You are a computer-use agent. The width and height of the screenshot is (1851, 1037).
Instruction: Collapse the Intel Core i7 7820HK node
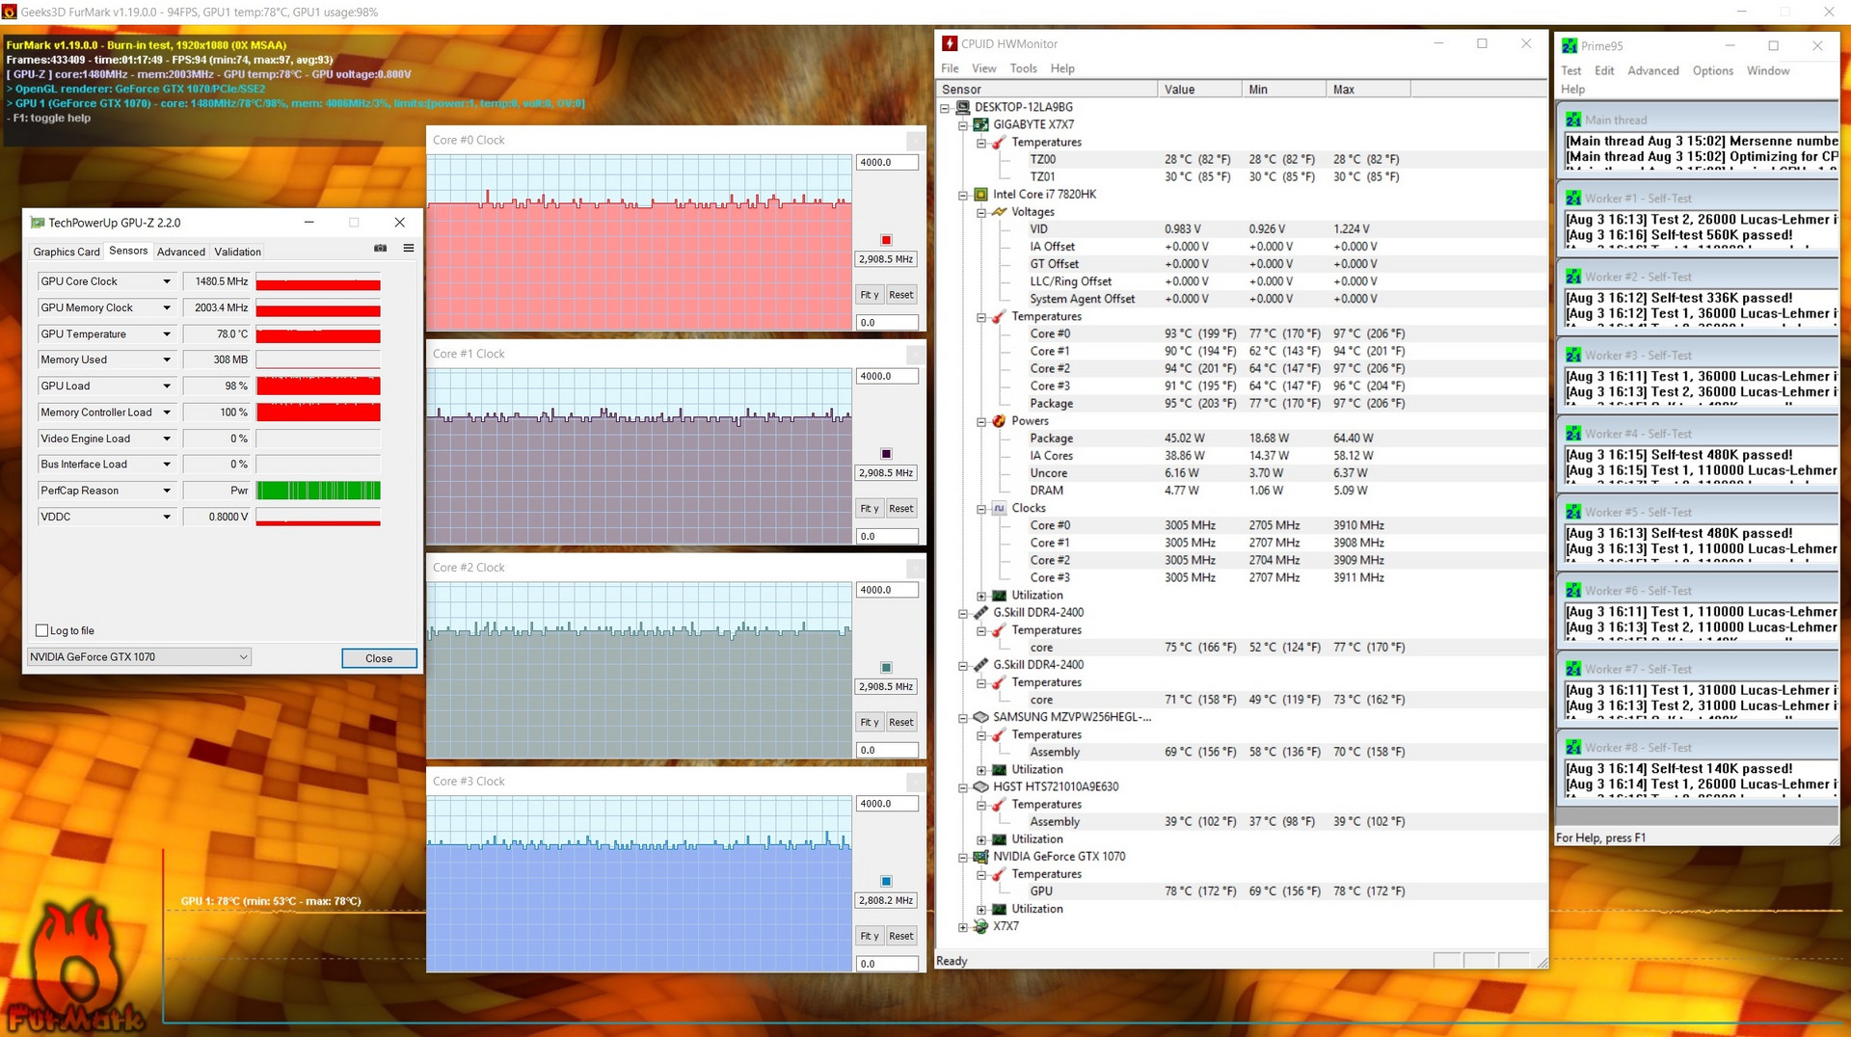pos(963,195)
